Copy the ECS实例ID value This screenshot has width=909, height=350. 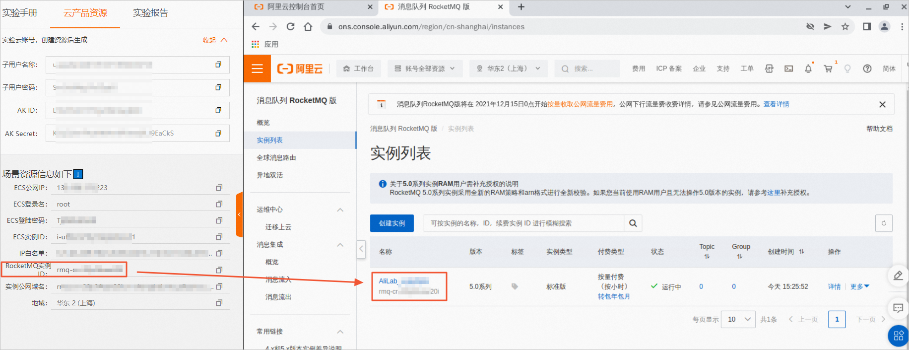point(219,237)
